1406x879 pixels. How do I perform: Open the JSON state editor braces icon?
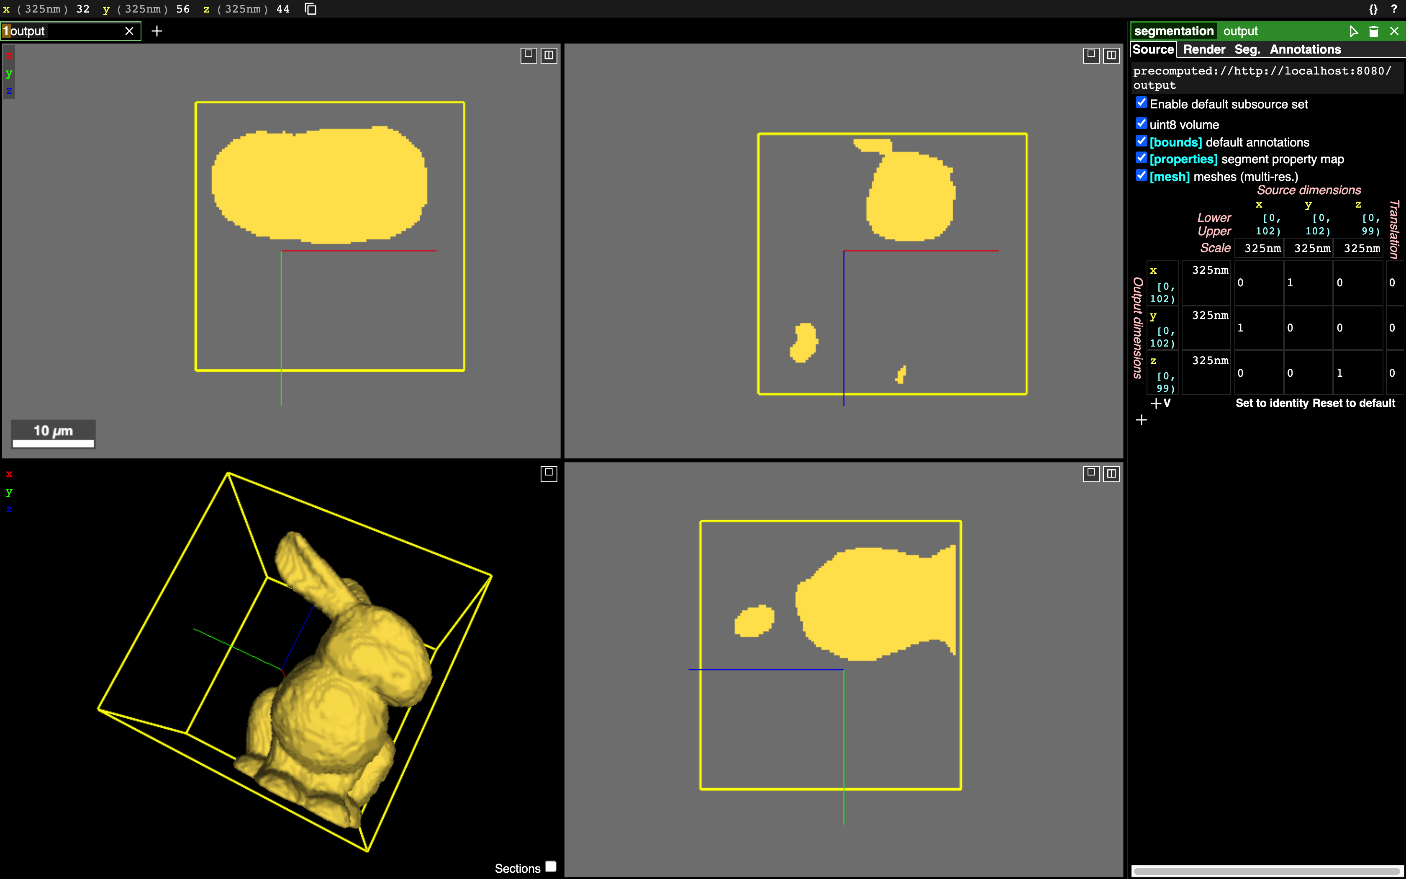[x=1373, y=9]
